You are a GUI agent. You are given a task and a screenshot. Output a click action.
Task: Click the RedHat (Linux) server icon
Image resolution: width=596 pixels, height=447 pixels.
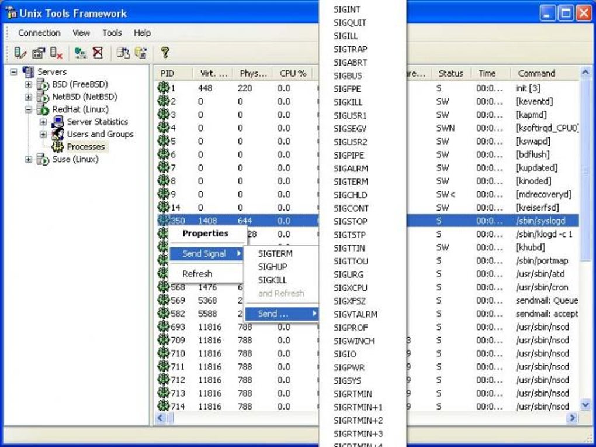pyautogui.click(x=43, y=109)
